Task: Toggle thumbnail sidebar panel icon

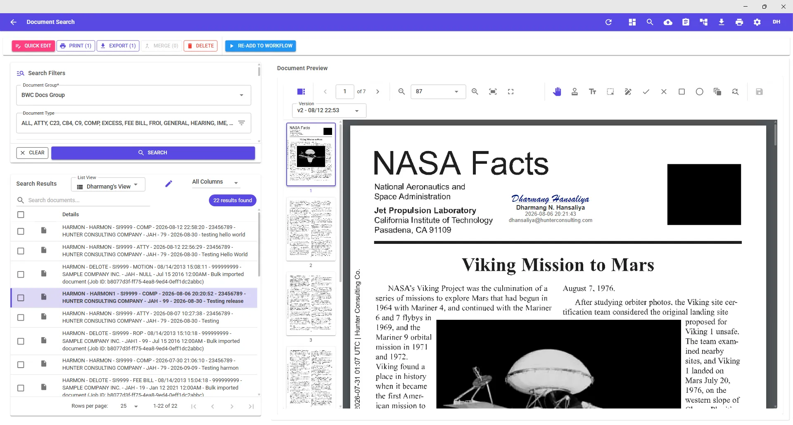Action: [x=301, y=92]
